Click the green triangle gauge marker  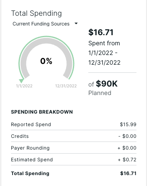click(21, 80)
